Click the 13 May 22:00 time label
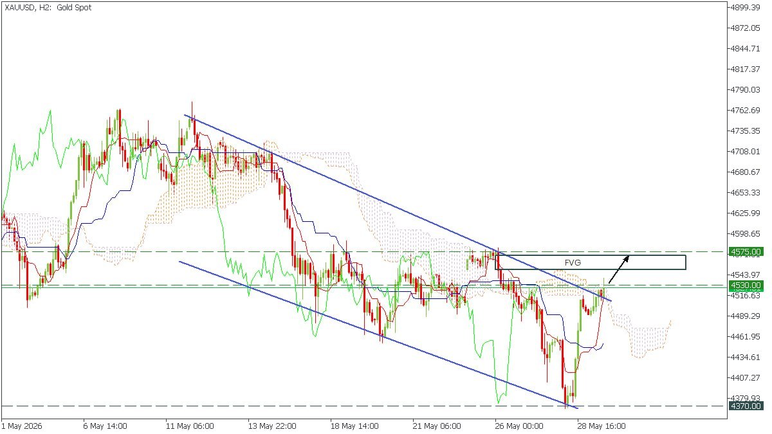 [x=273, y=426]
